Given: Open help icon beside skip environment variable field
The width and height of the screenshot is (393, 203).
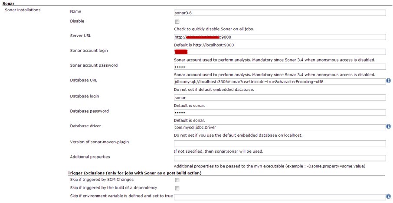Looking at the screenshot, I should [388, 196].
